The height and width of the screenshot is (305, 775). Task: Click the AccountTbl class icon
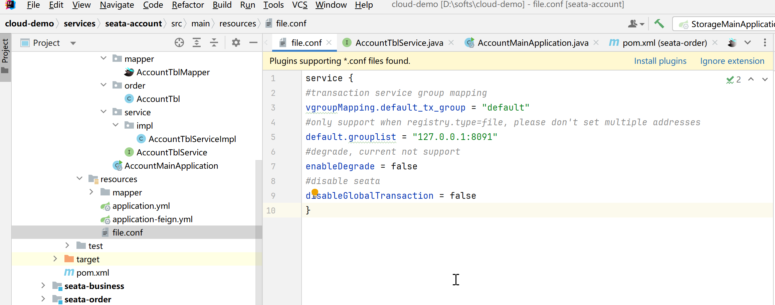[x=129, y=99]
